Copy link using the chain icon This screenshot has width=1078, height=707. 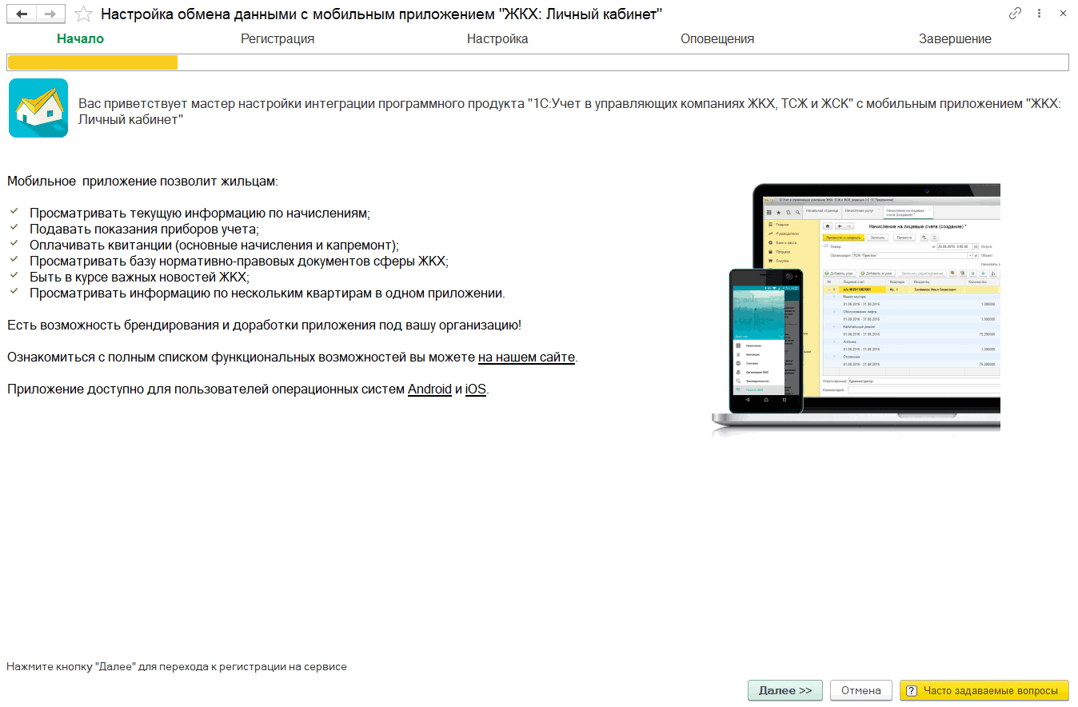[x=1016, y=14]
